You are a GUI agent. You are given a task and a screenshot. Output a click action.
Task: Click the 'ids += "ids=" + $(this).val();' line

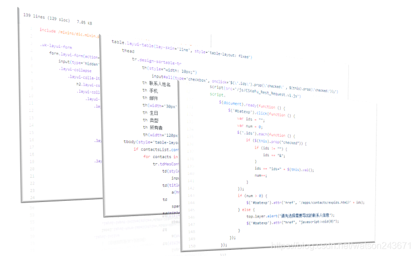click(284, 169)
